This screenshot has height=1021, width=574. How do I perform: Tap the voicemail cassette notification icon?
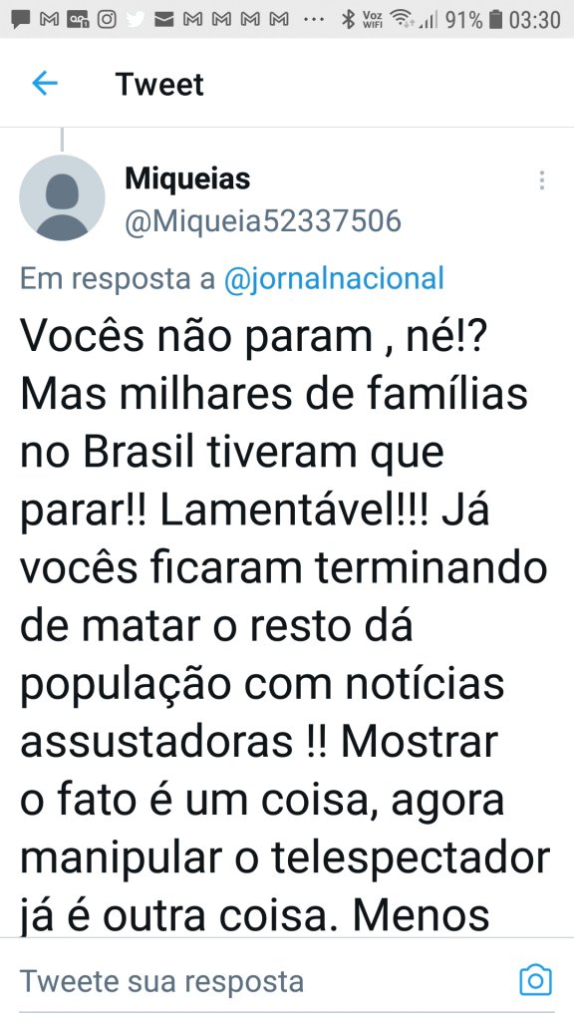(78, 20)
